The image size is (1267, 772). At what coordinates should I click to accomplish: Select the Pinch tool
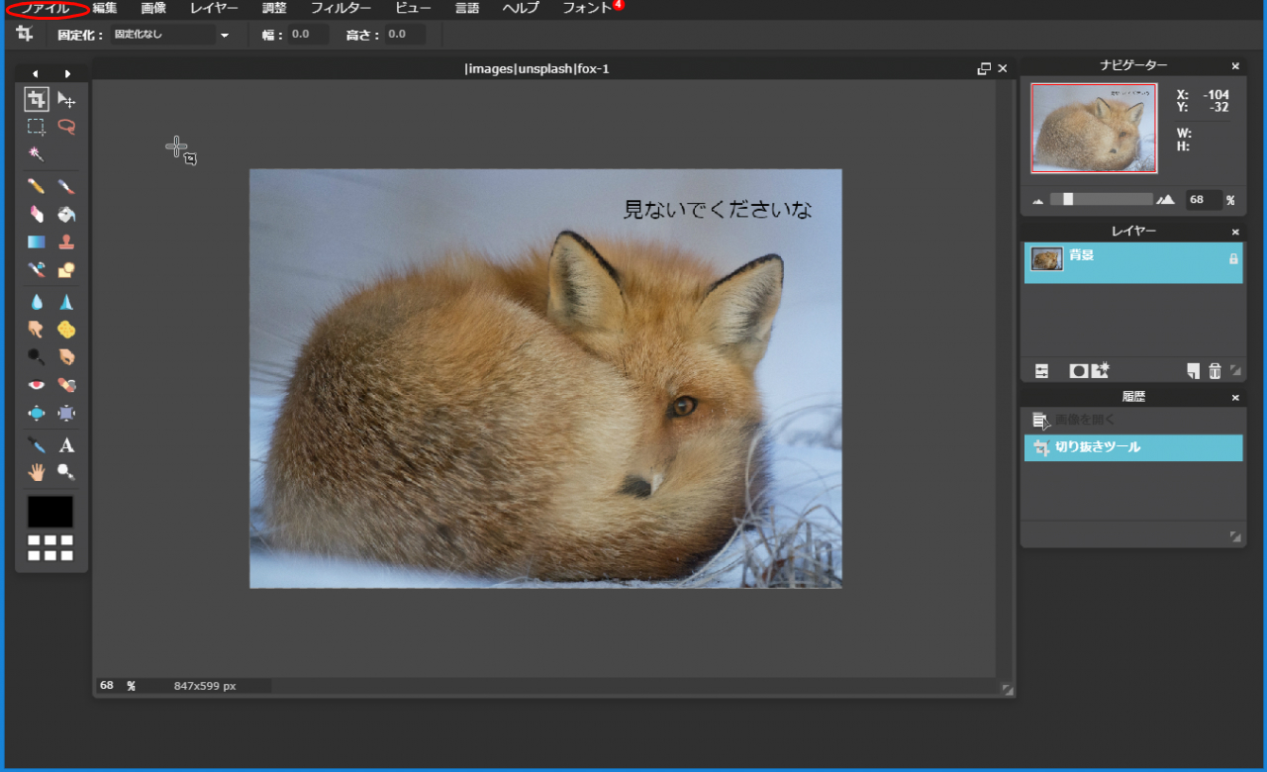click(x=66, y=413)
